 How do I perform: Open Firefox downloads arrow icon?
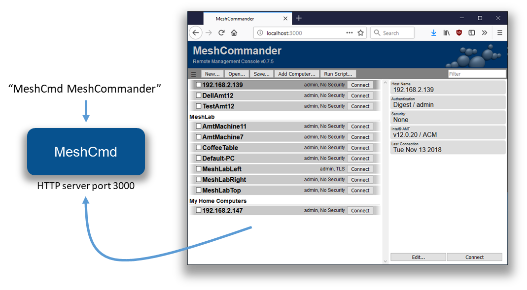[434, 33]
